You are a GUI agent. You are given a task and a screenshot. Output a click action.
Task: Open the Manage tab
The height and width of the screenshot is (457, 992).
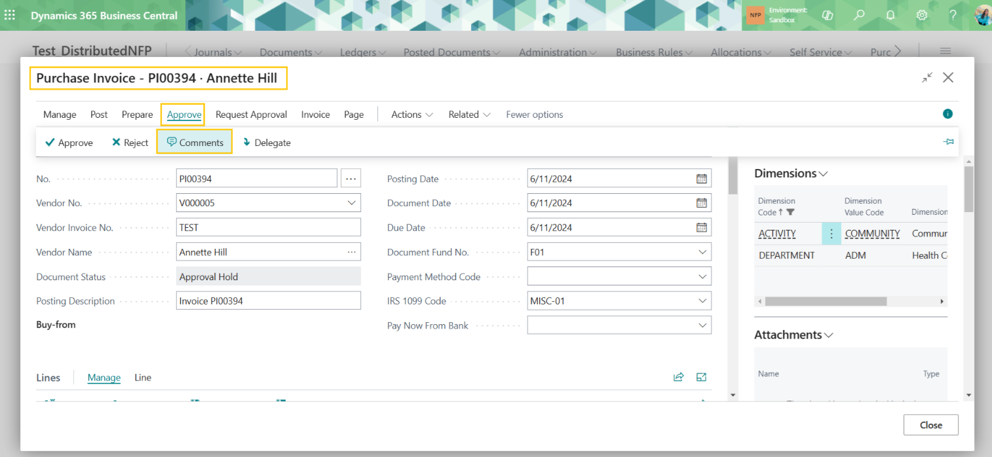[60, 115]
